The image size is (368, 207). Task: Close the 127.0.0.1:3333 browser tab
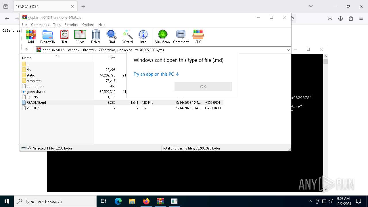click(x=72, y=6)
